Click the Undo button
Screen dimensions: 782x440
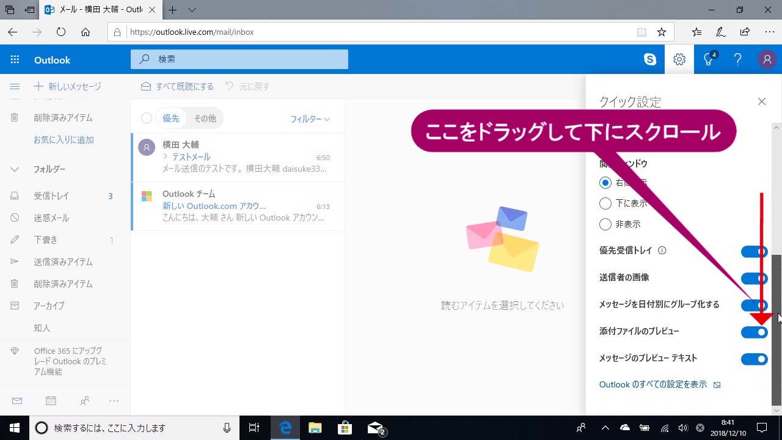click(x=247, y=87)
